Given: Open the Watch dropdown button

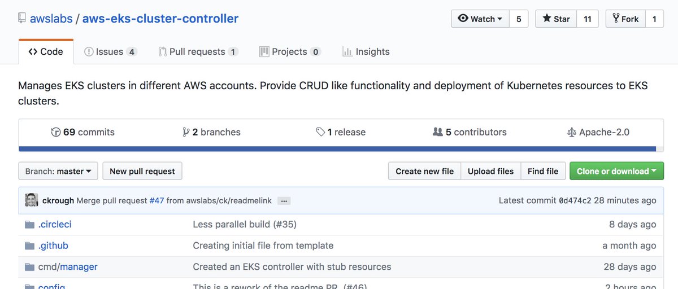Looking at the screenshot, I should tap(480, 19).
